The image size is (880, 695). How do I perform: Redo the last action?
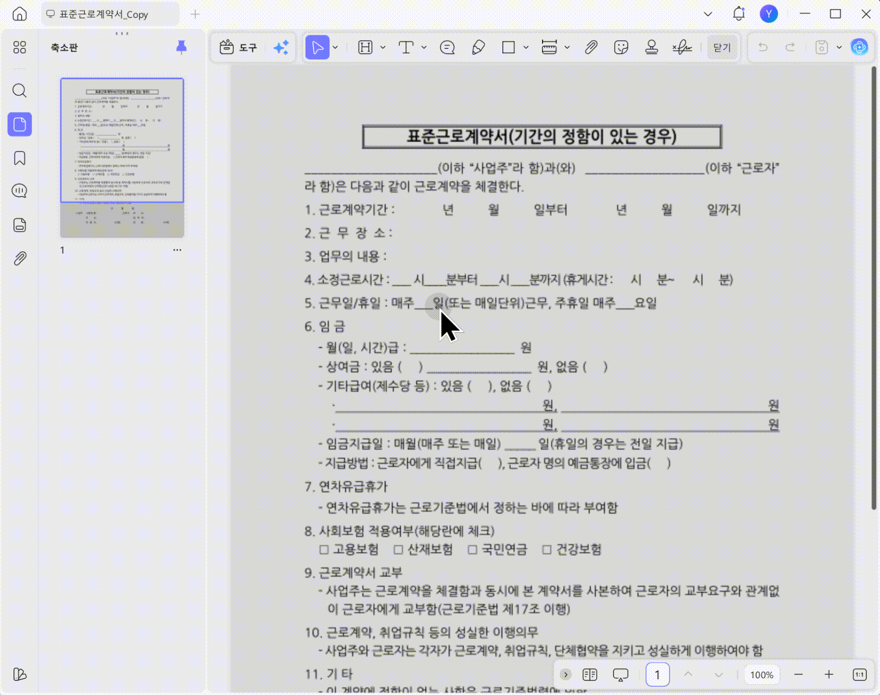coord(790,48)
